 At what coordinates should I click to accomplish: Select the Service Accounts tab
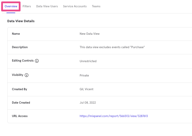[x=75, y=6]
